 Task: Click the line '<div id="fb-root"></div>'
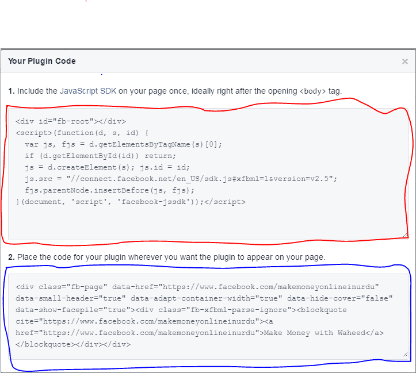pyautogui.click(x=71, y=121)
